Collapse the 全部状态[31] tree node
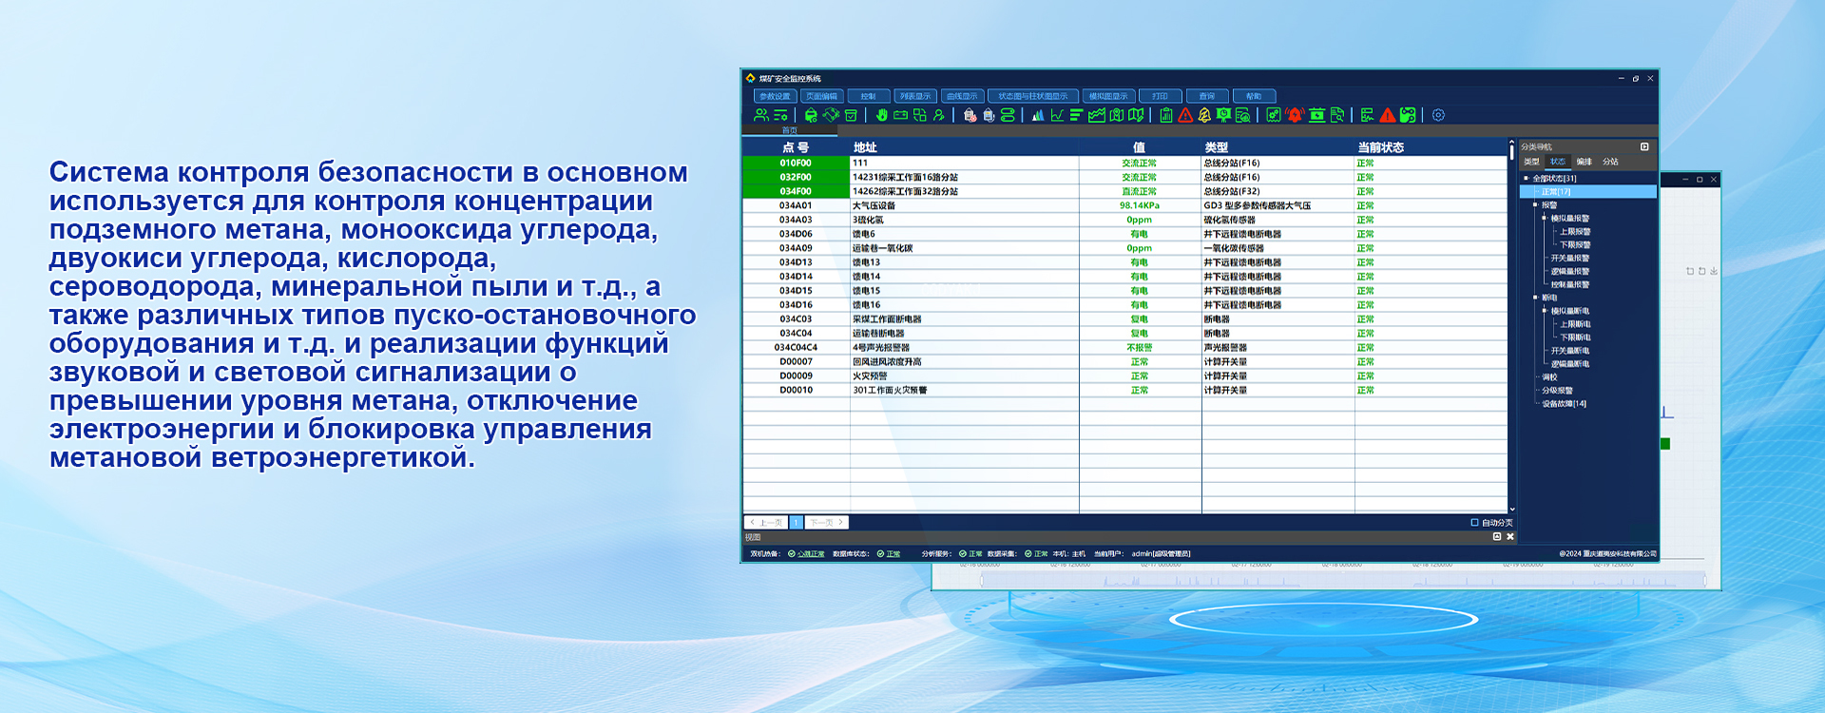This screenshot has height=713, width=1825. coord(1527,178)
